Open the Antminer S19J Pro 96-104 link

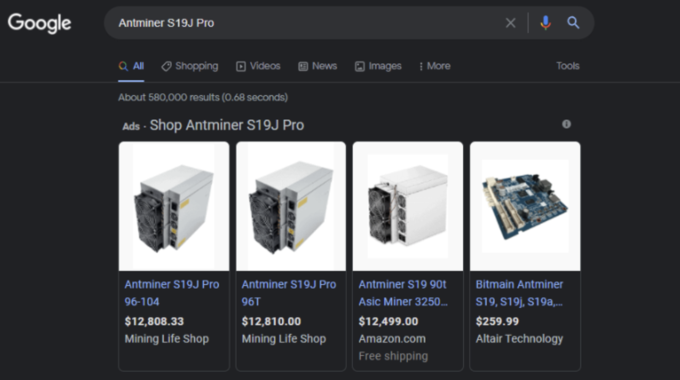[172, 292]
